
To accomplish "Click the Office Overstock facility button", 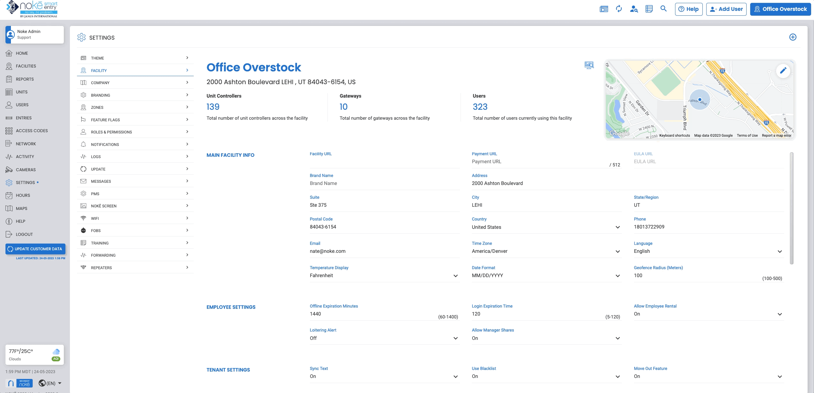I will click(x=780, y=9).
